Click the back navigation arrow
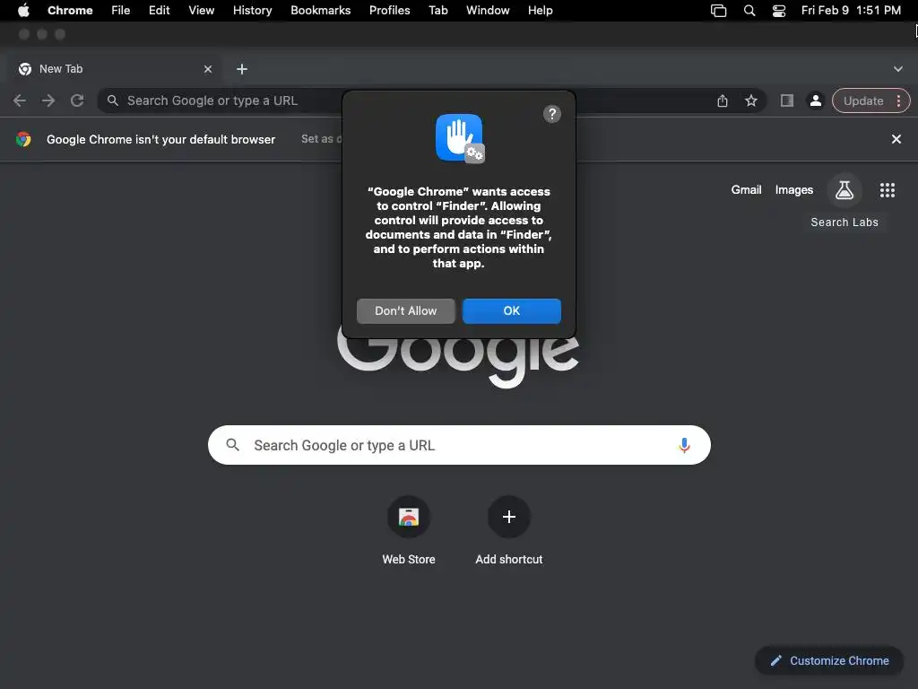The width and height of the screenshot is (918, 689). pyautogui.click(x=20, y=100)
